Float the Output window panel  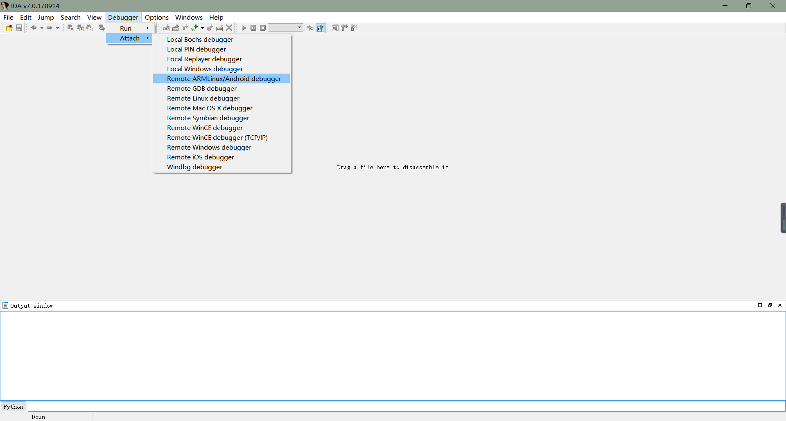770,305
